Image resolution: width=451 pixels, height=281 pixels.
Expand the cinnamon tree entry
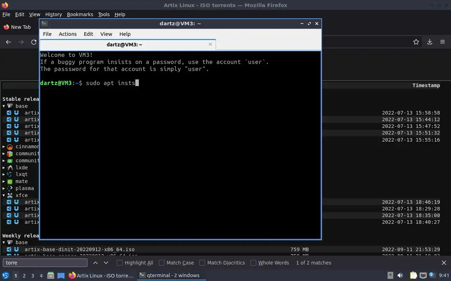point(4,147)
